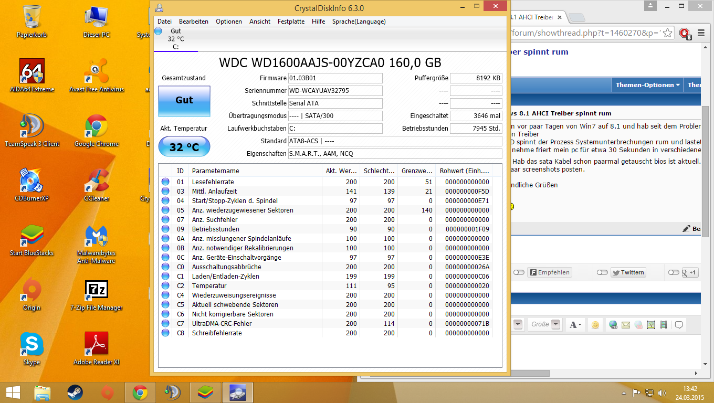Launch Skype desktop shortcut
The height and width of the screenshot is (403, 714).
pos(32,348)
